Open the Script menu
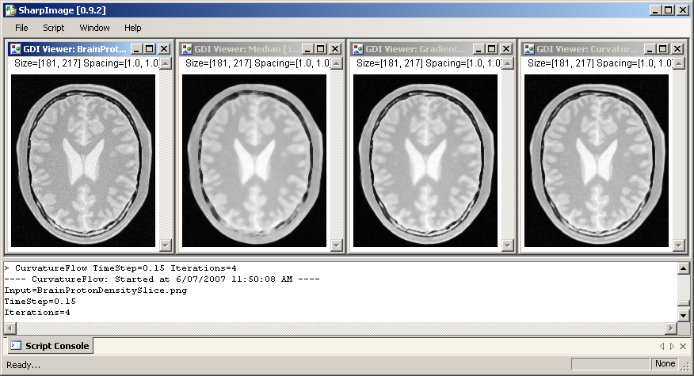Viewport: 694px width, 376px height. (53, 28)
